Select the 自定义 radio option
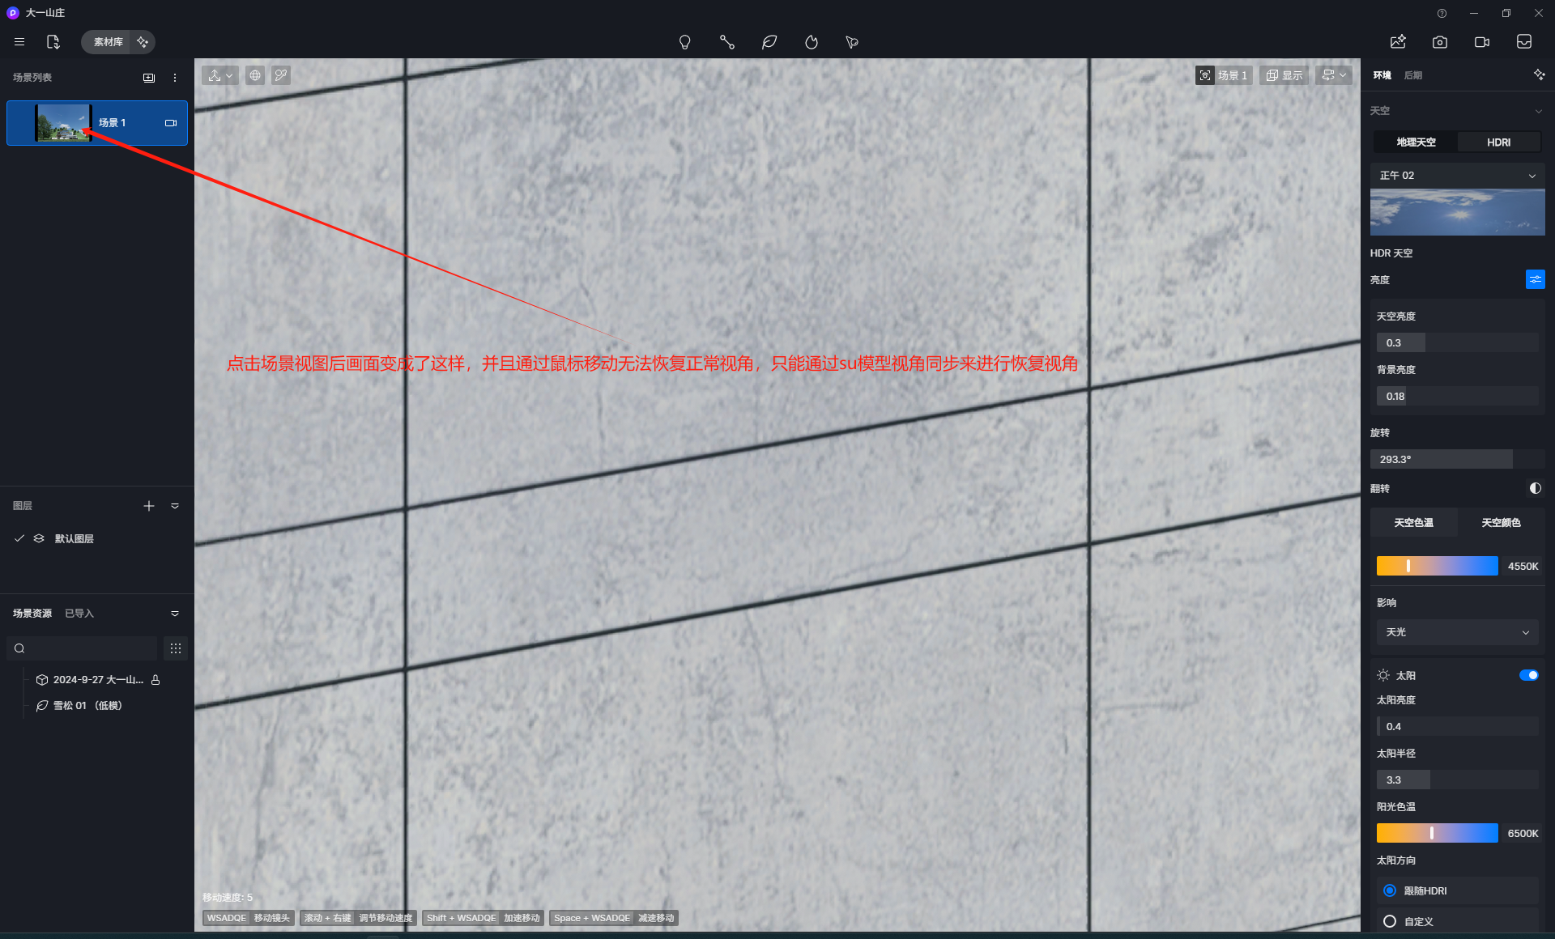Viewport: 1555px width, 939px height. 1390,921
